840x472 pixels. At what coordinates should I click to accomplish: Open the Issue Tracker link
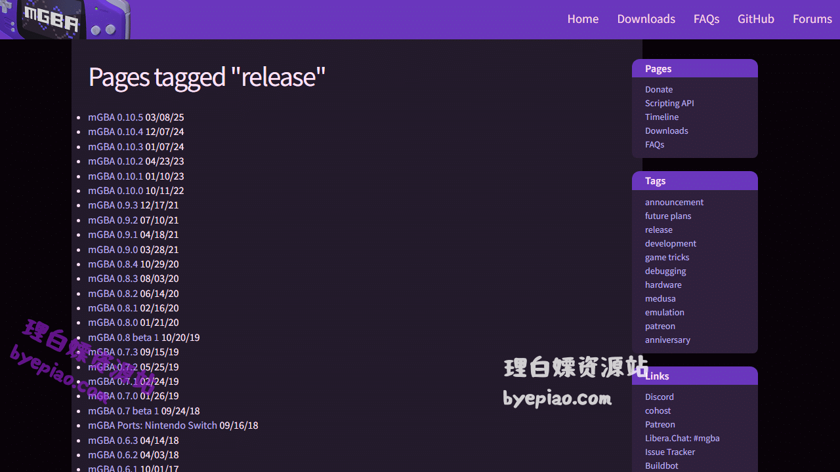click(670, 452)
